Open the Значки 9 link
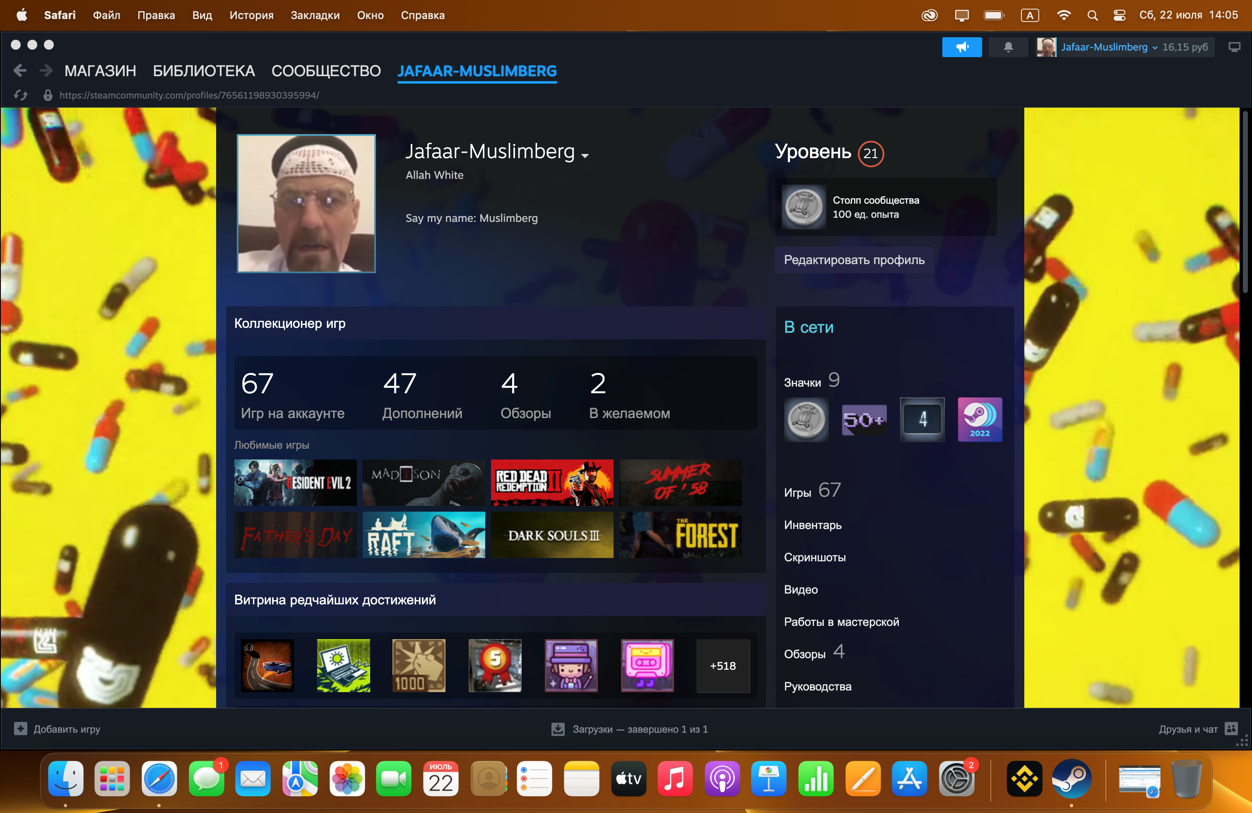 [812, 381]
